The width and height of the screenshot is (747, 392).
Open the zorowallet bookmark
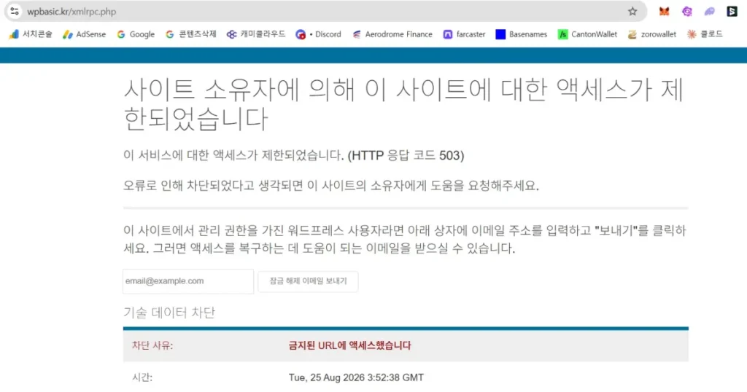coord(652,34)
